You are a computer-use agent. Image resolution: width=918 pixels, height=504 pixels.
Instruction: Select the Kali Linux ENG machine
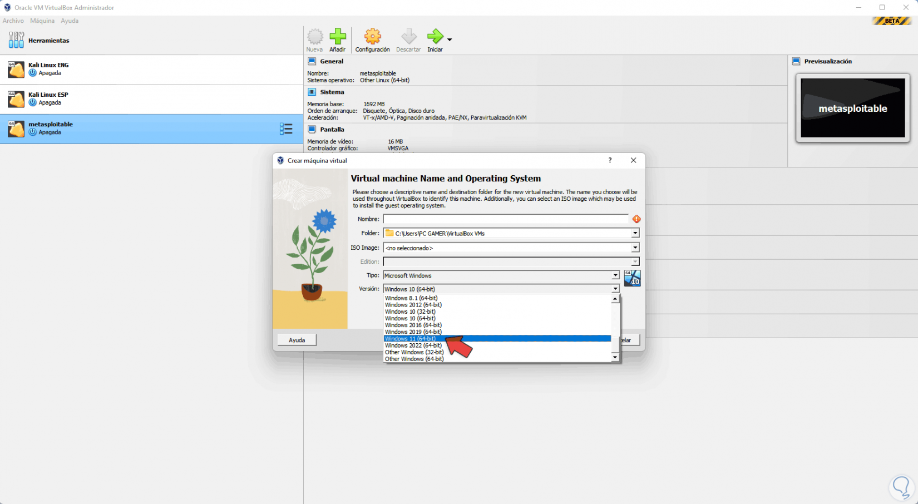point(151,70)
